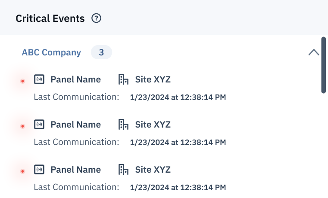This screenshot has width=328, height=198.
Task: Open the ABC Company link
Action: (x=51, y=52)
